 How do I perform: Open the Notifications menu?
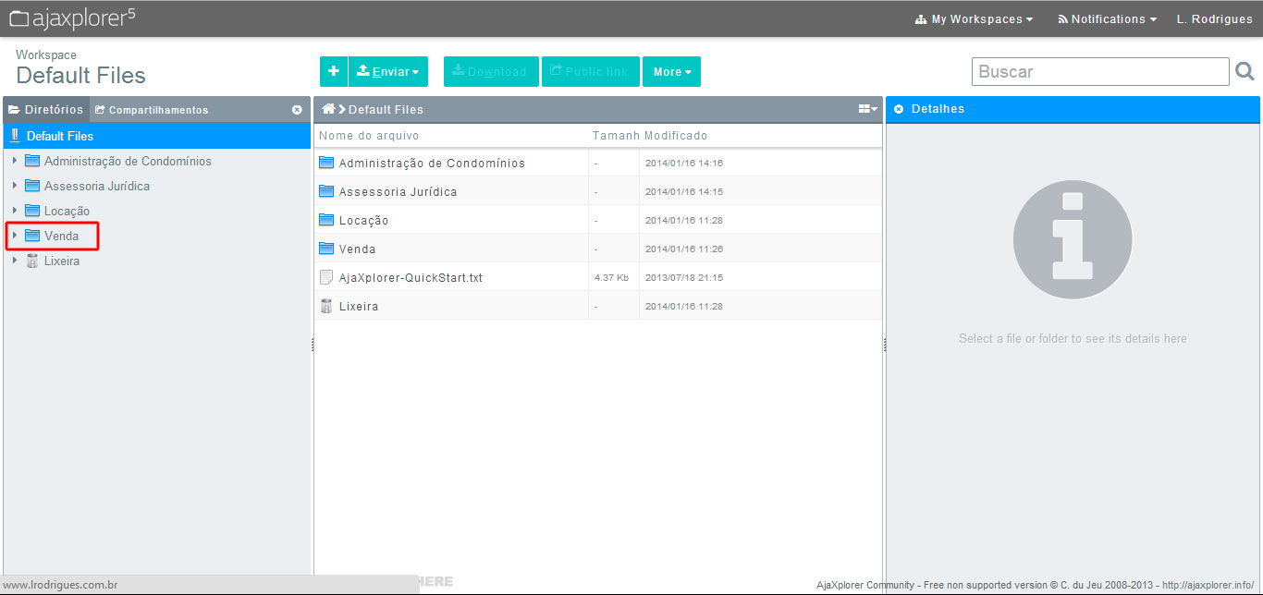[1107, 18]
